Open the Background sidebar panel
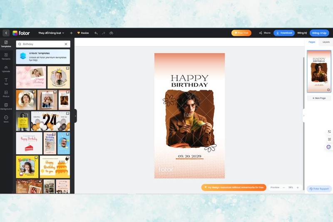Screen dimensions: 333x222 coord(6,107)
